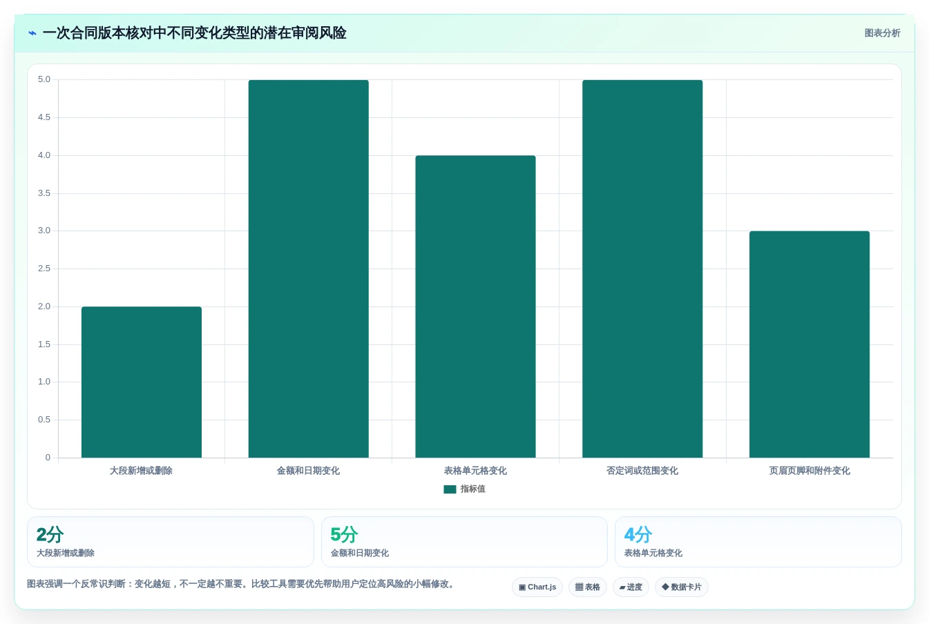
Task: Open the 4分 表格单元格变化 card
Action: point(758,542)
